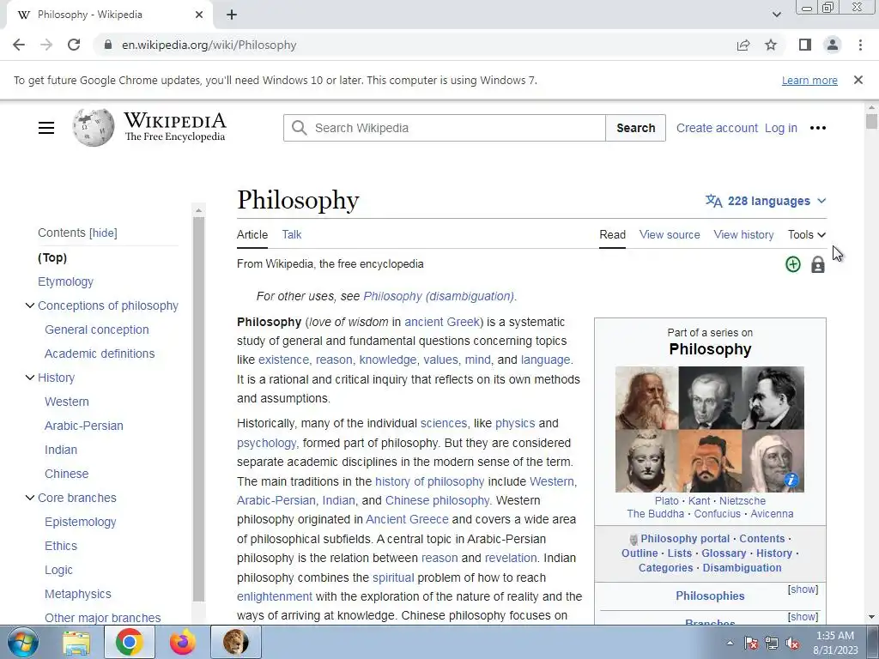
Task: Click the page protection padlock icon
Action: coord(818,264)
